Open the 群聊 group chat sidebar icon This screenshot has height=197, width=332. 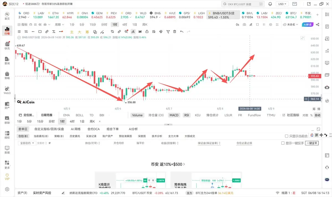pyautogui.click(x=7, y=120)
